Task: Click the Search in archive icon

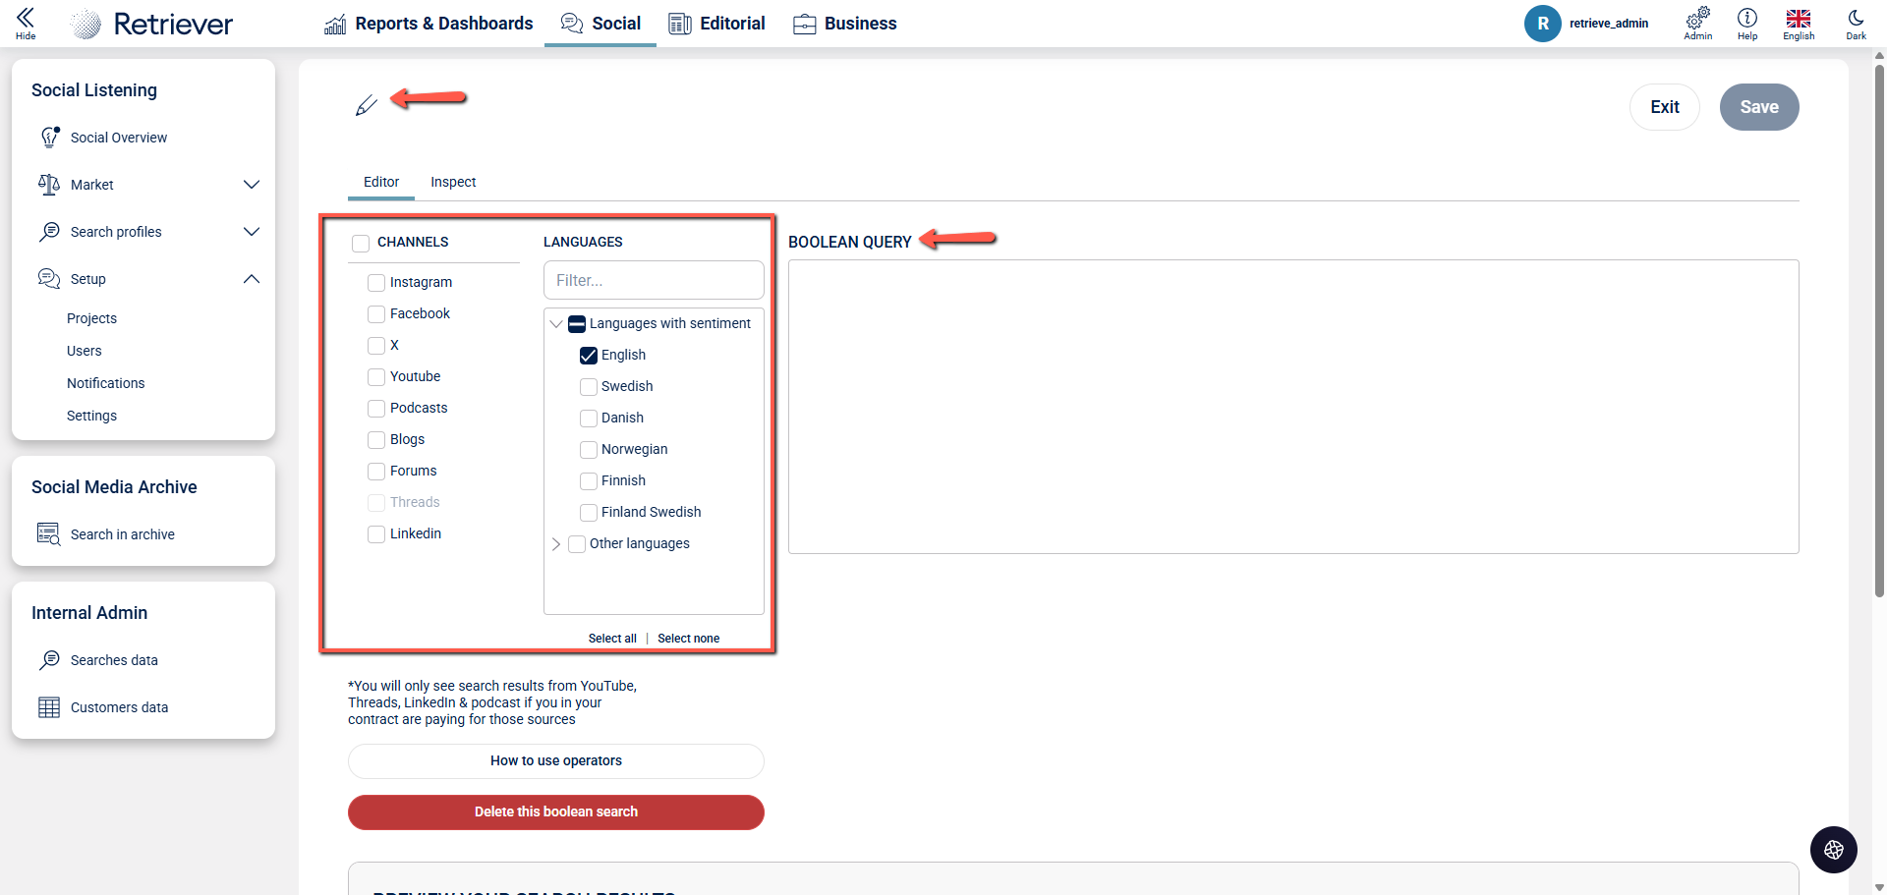Action: (x=49, y=534)
